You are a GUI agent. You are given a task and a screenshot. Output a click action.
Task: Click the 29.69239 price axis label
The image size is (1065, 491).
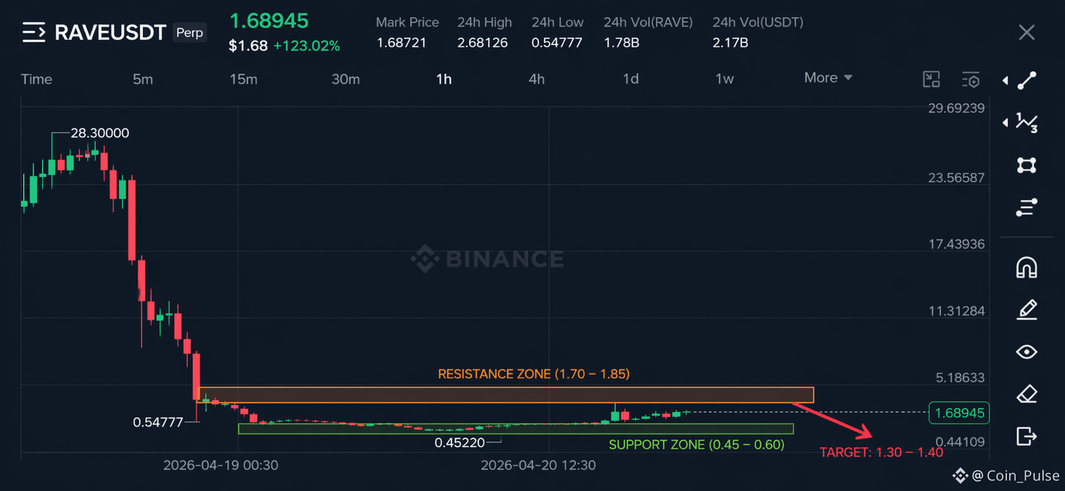click(x=956, y=108)
